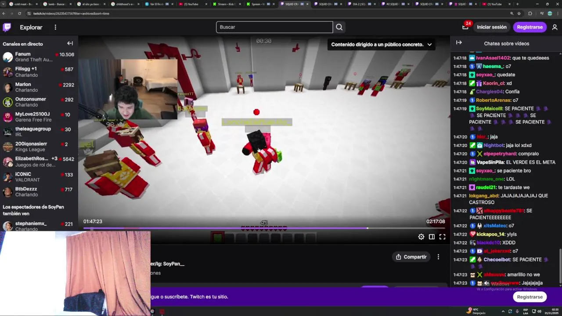This screenshot has height=316, width=562.
Task: Open Marlon's avatar in live channels
Action: click(x=7, y=87)
